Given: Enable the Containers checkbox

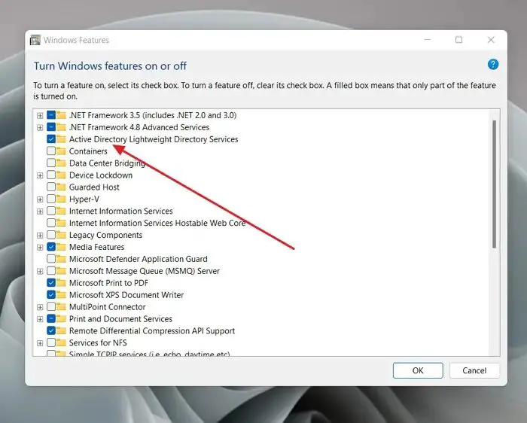Looking at the screenshot, I should tap(51, 151).
